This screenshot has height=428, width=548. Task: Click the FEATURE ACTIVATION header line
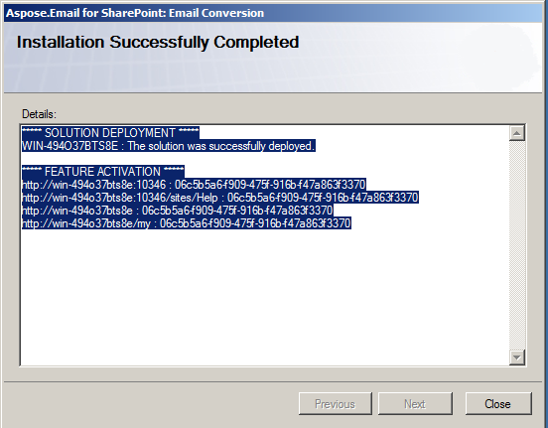coord(103,172)
